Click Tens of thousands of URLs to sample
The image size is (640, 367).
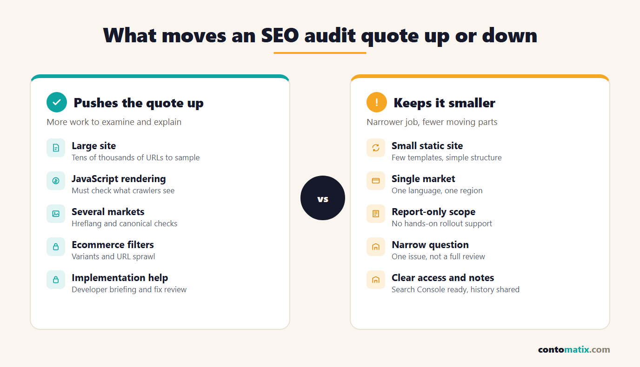point(136,157)
